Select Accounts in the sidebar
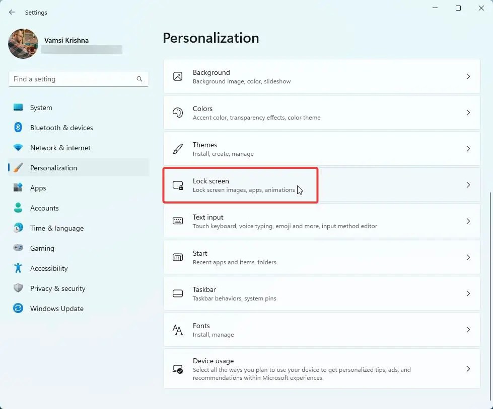This screenshot has height=409, width=493. click(x=44, y=208)
